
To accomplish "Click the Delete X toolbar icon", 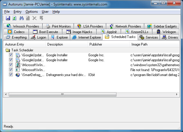I will point(35,18).
